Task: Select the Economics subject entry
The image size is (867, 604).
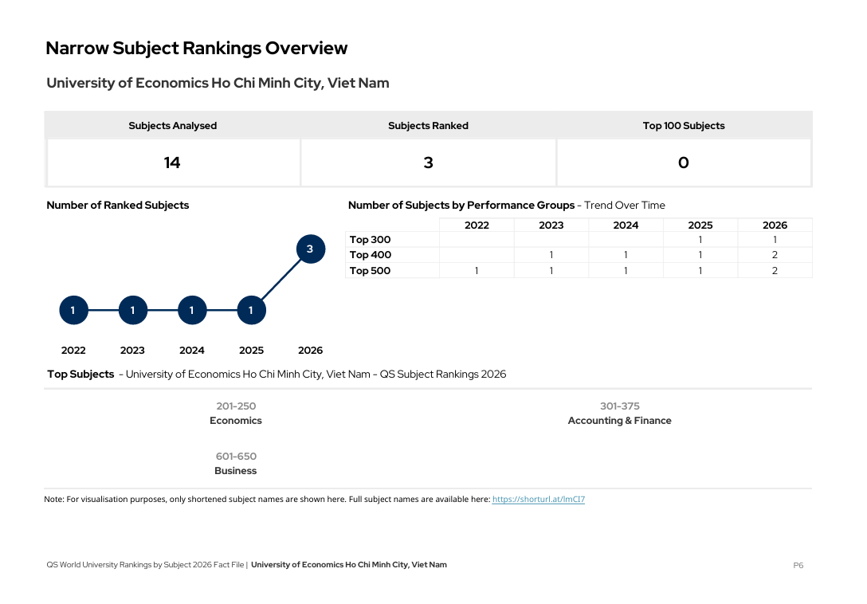Action: pyautogui.click(x=236, y=421)
